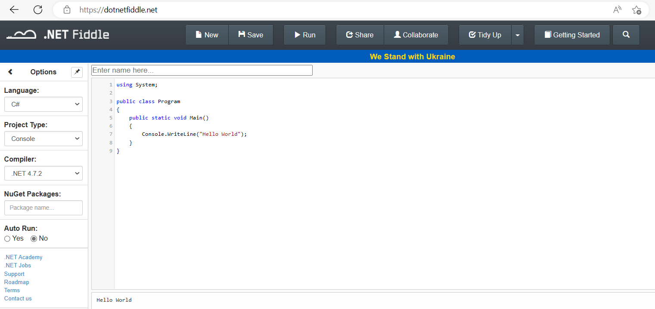Open browser read aloud icon

[x=617, y=10]
